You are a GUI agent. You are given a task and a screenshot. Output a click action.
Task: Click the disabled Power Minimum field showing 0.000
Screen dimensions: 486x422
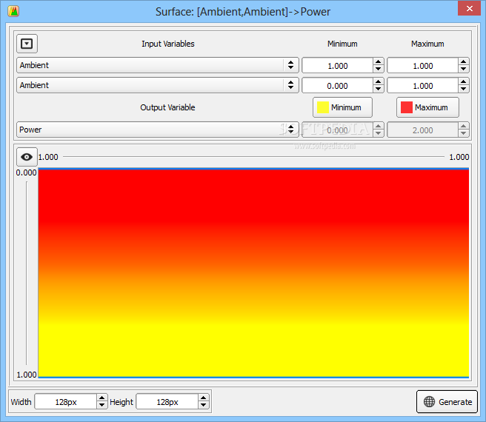338,130
